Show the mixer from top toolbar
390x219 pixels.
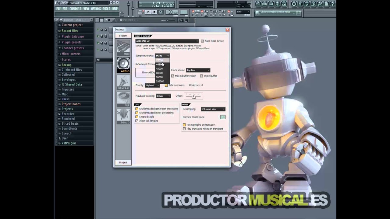[284, 4]
